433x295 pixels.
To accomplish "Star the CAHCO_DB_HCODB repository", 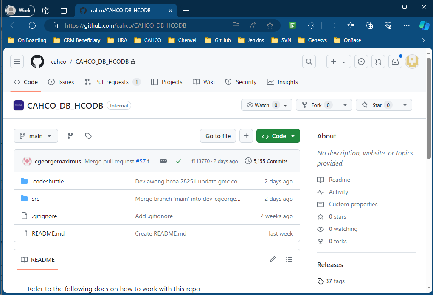I will click(x=376, y=105).
